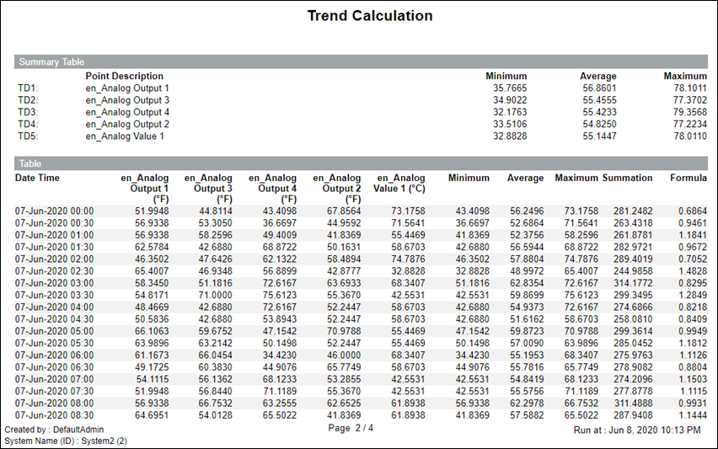Select en_Analog Output 3 in summary table

pos(127,99)
